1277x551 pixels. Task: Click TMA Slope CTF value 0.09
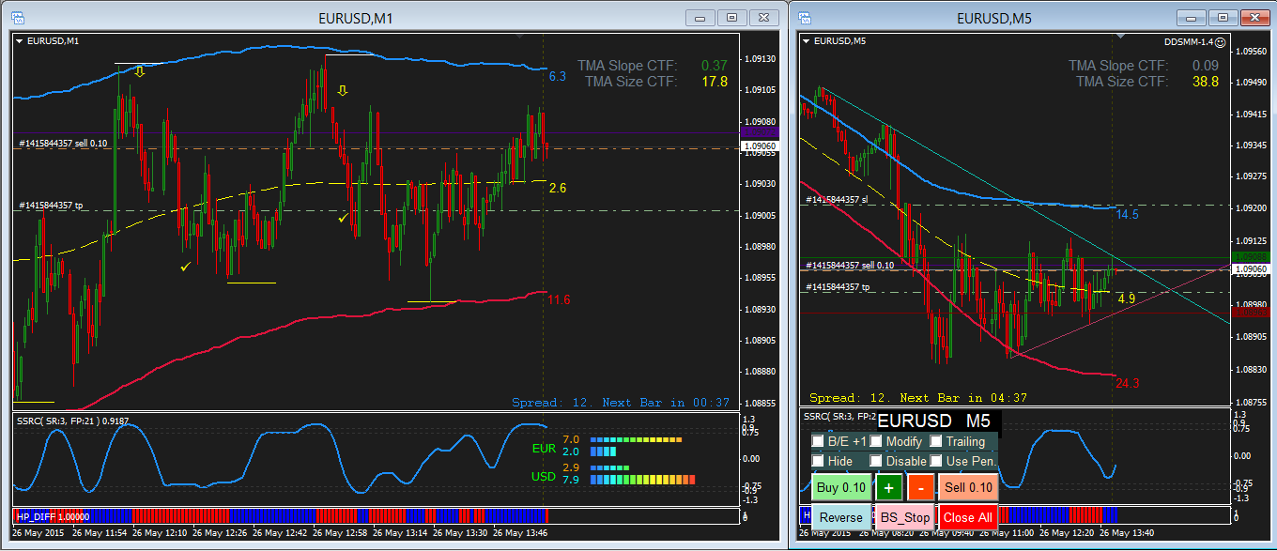1206,66
